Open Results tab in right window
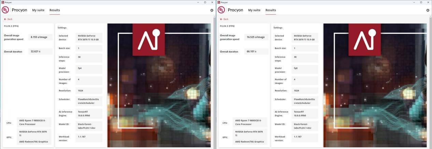The image size is (432, 149). (x=271, y=10)
